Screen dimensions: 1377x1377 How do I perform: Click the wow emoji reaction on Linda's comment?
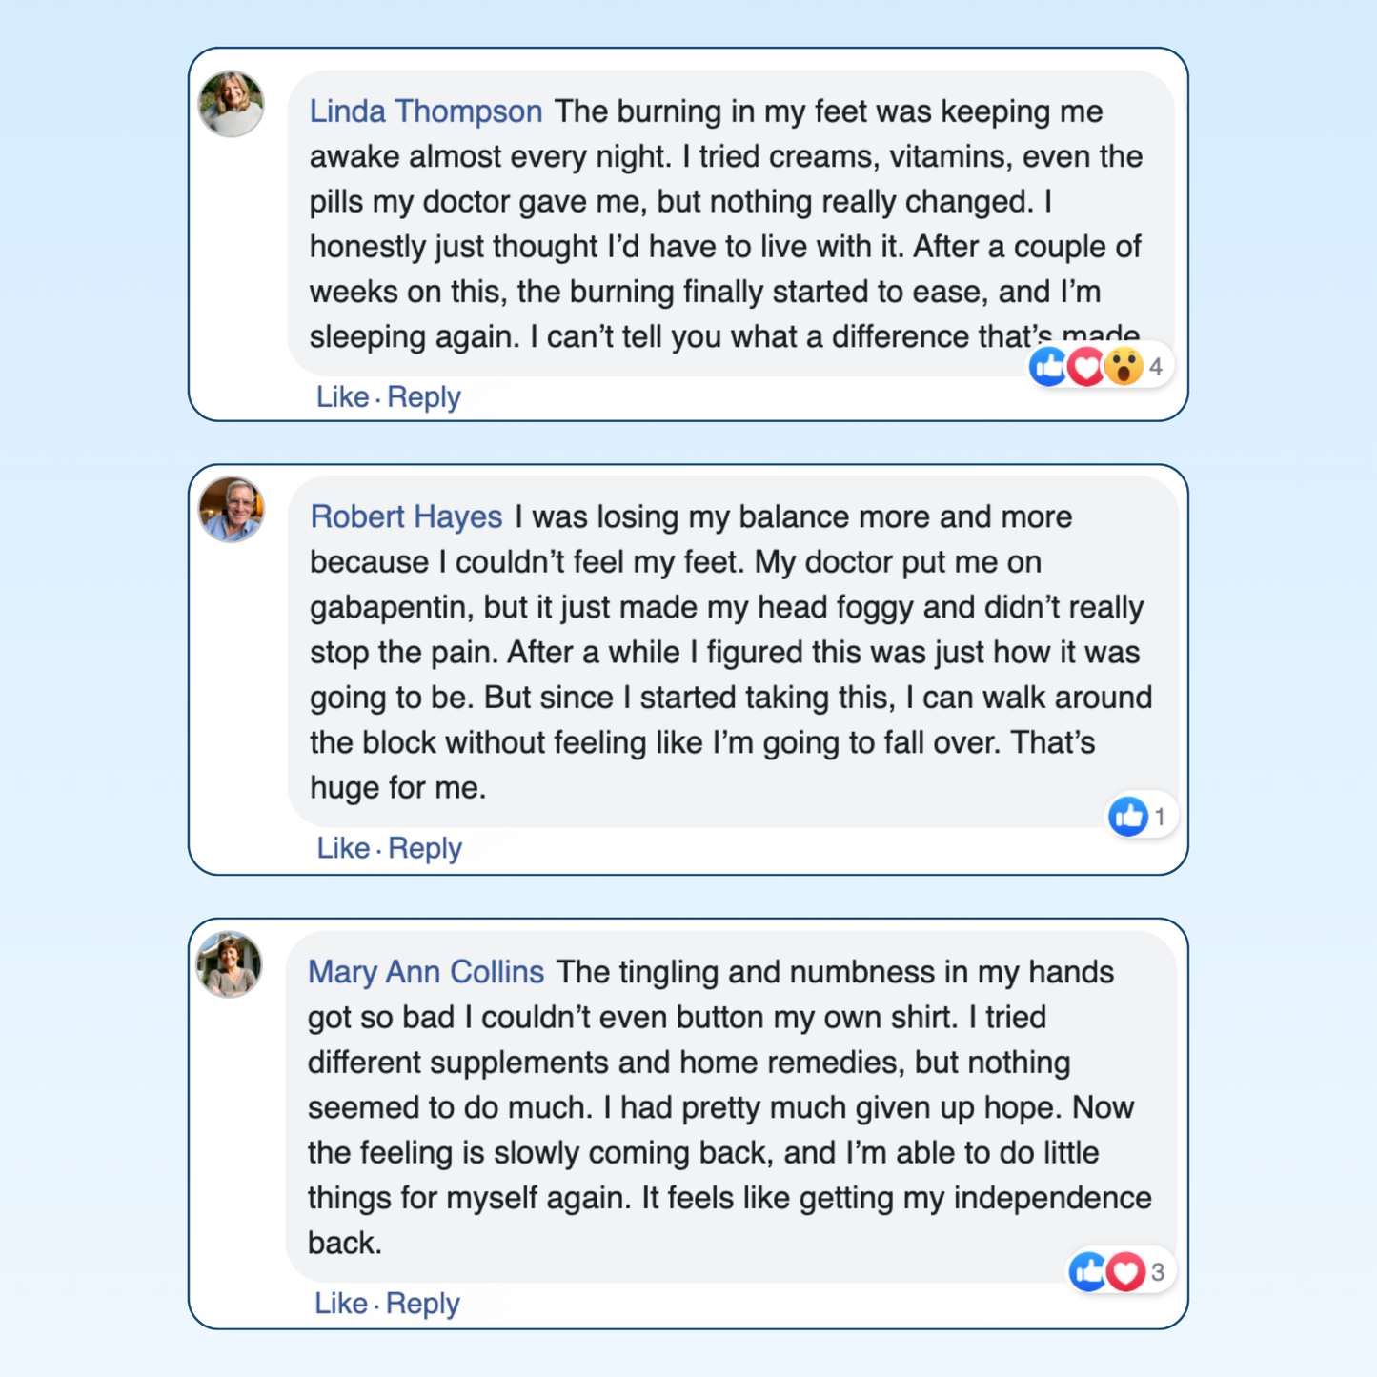(x=1124, y=366)
